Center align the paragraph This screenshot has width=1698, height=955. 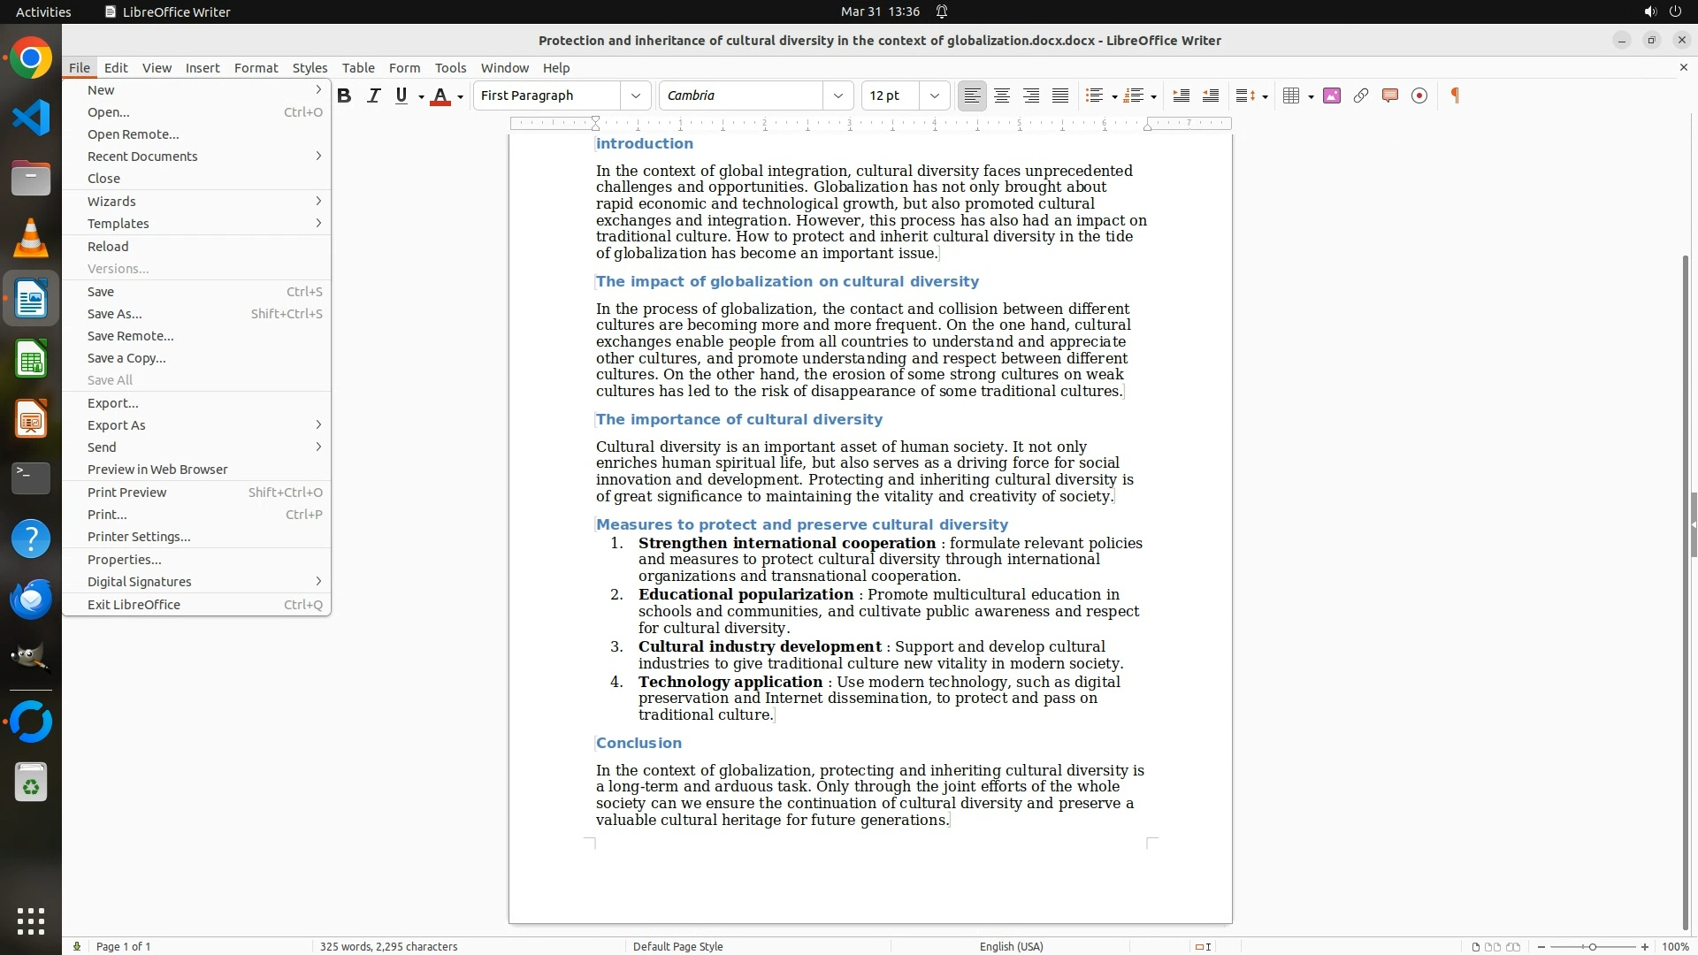tap(1001, 95)
